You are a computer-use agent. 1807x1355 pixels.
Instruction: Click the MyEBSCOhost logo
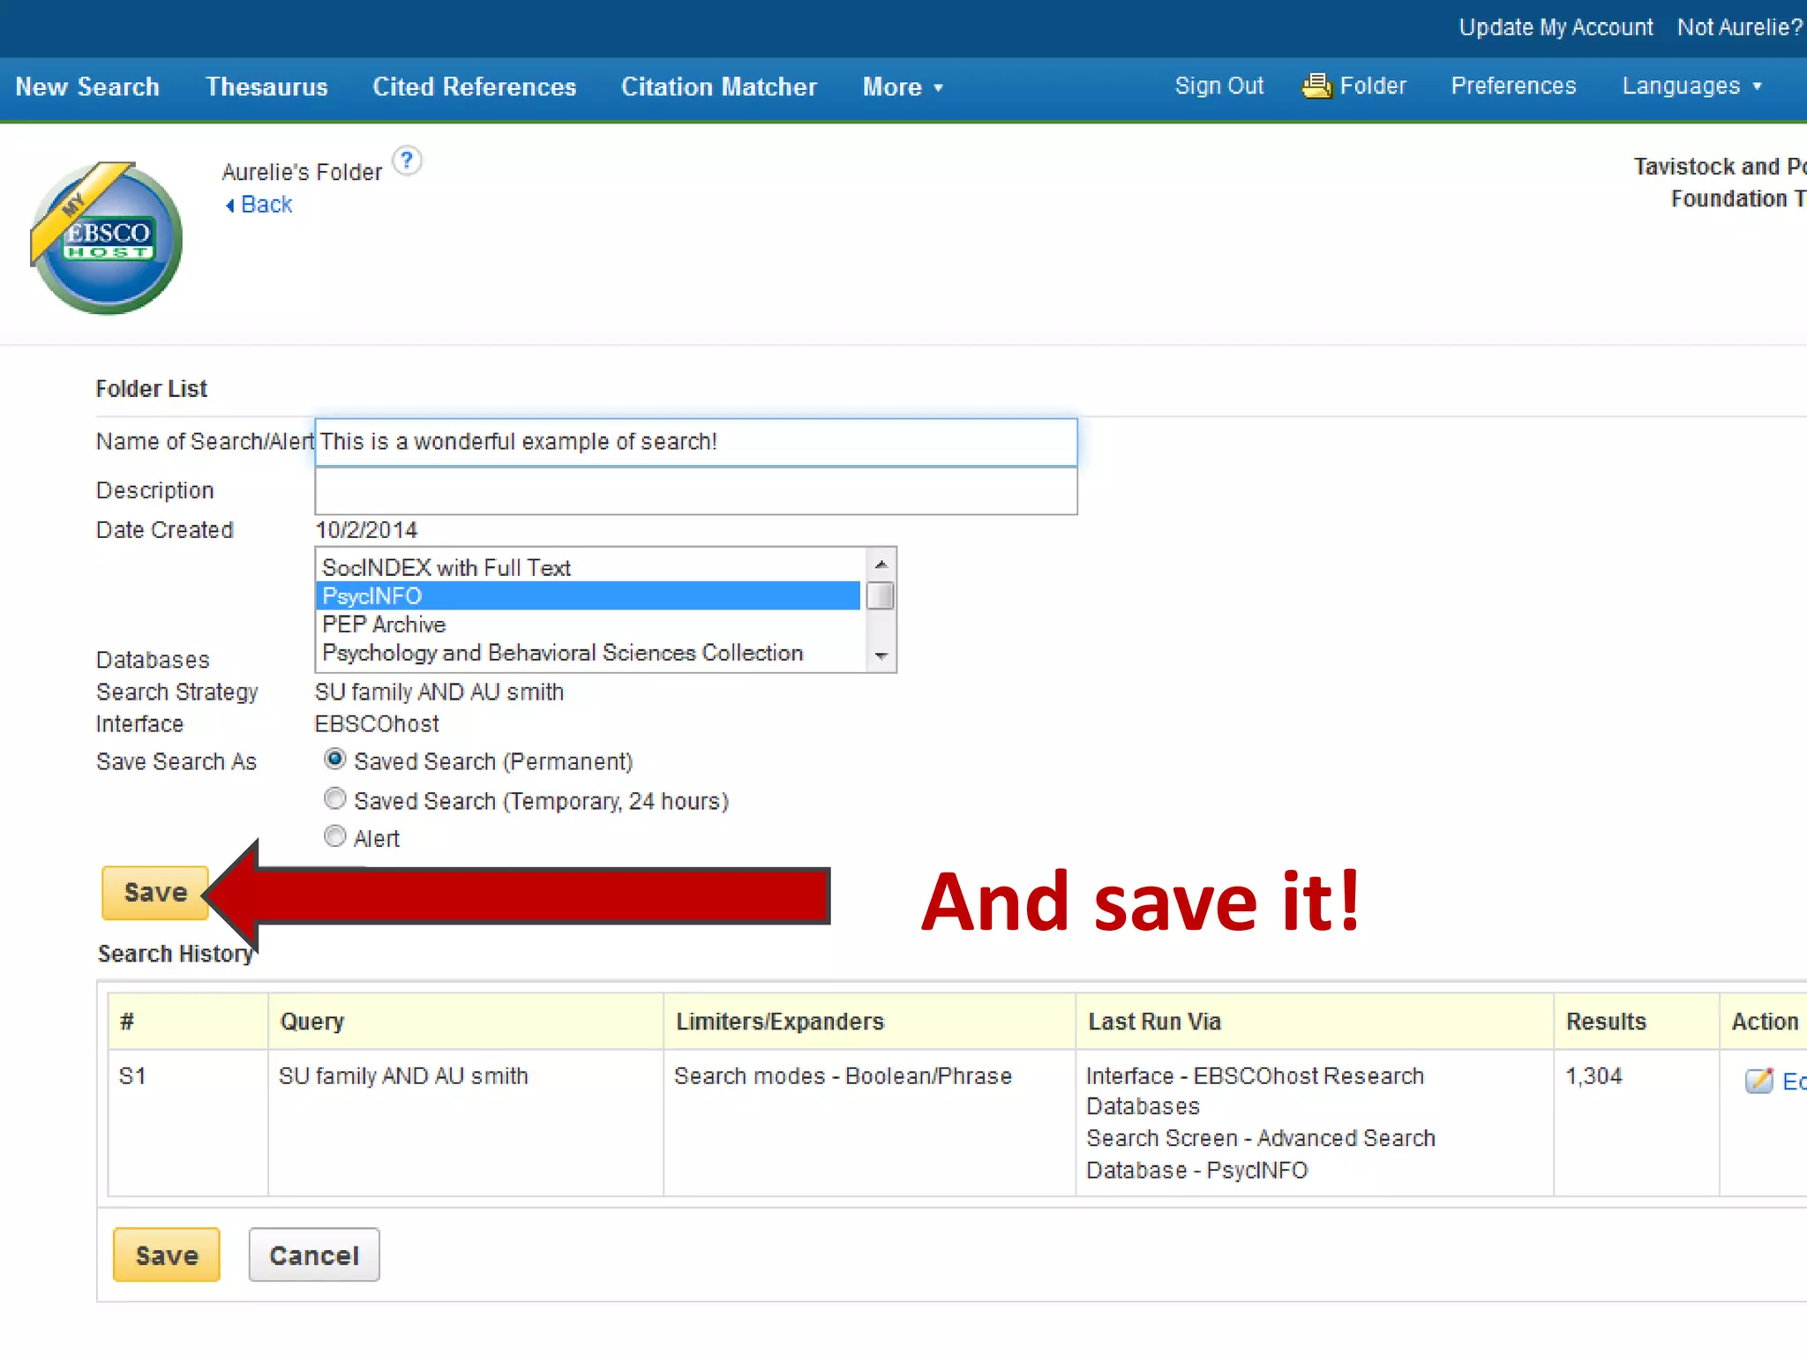point(107,238)
